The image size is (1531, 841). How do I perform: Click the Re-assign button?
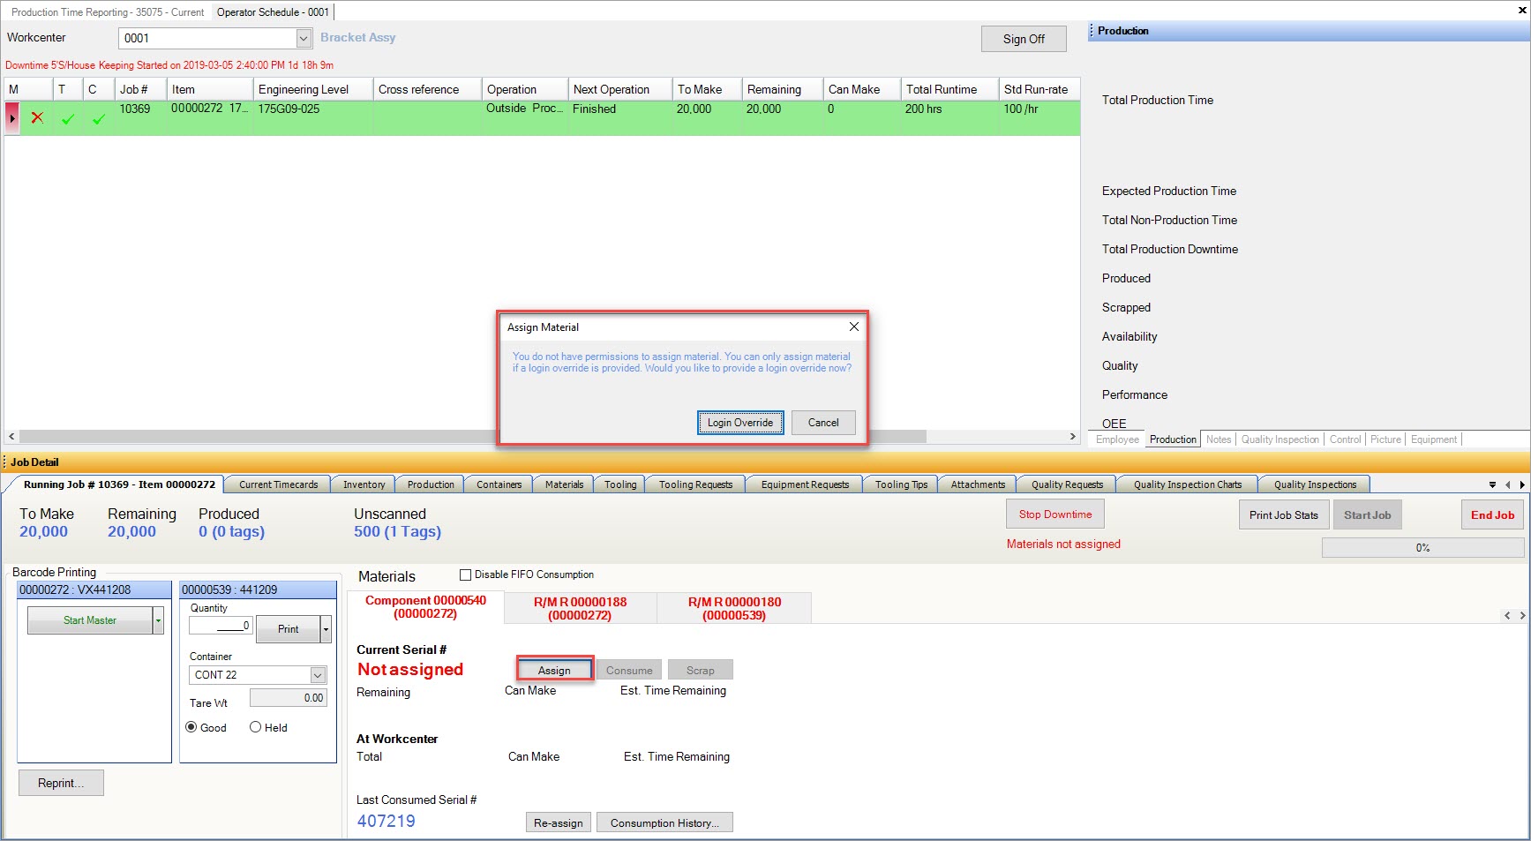(559, 822)
